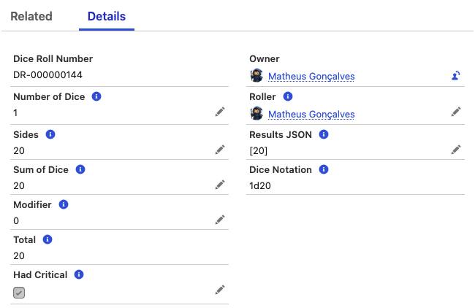Click pencil icon next to Sides
475x308 pixels.
point(220,150)
